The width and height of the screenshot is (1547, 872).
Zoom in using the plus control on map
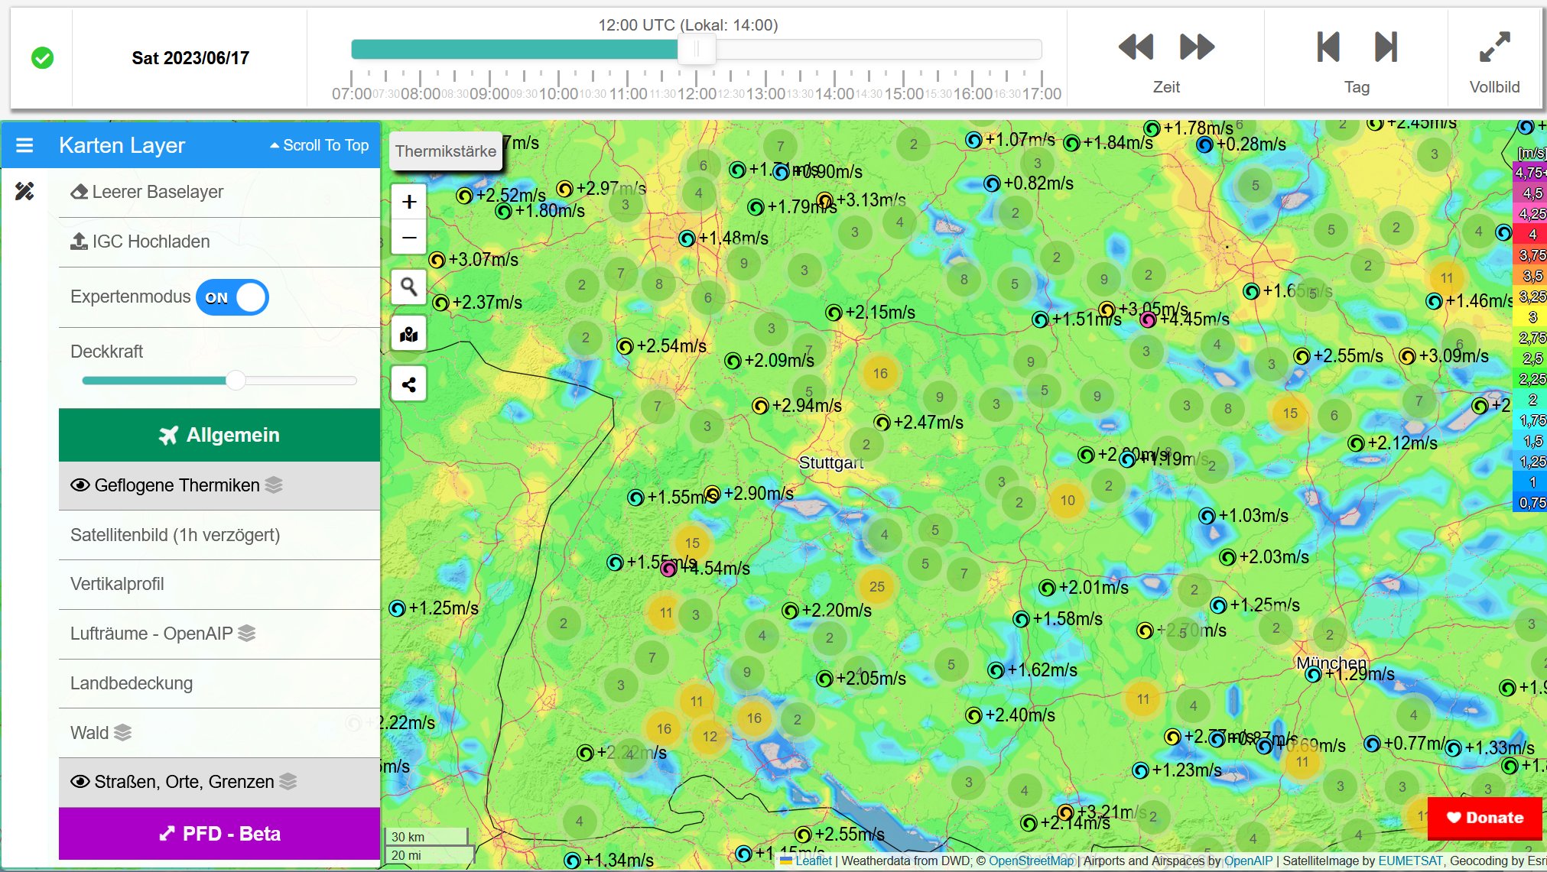click(408, 201)
